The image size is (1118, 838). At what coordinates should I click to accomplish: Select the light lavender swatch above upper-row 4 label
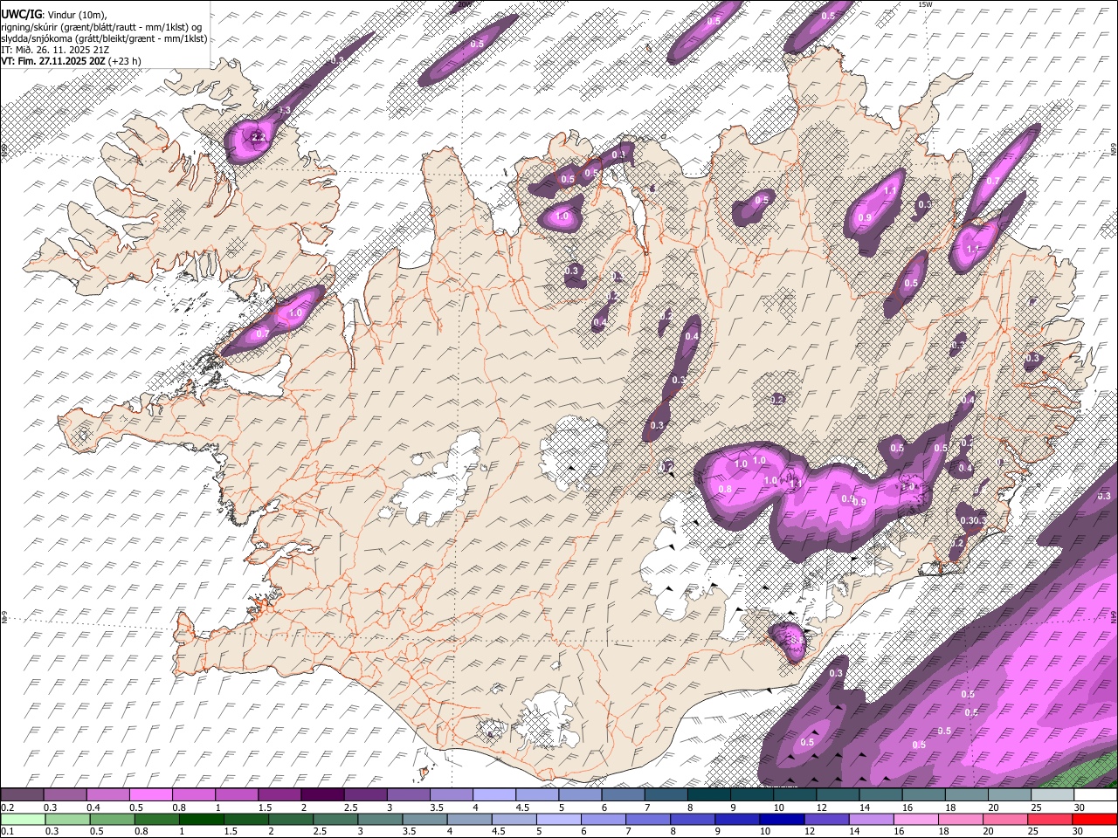(493, 795)
